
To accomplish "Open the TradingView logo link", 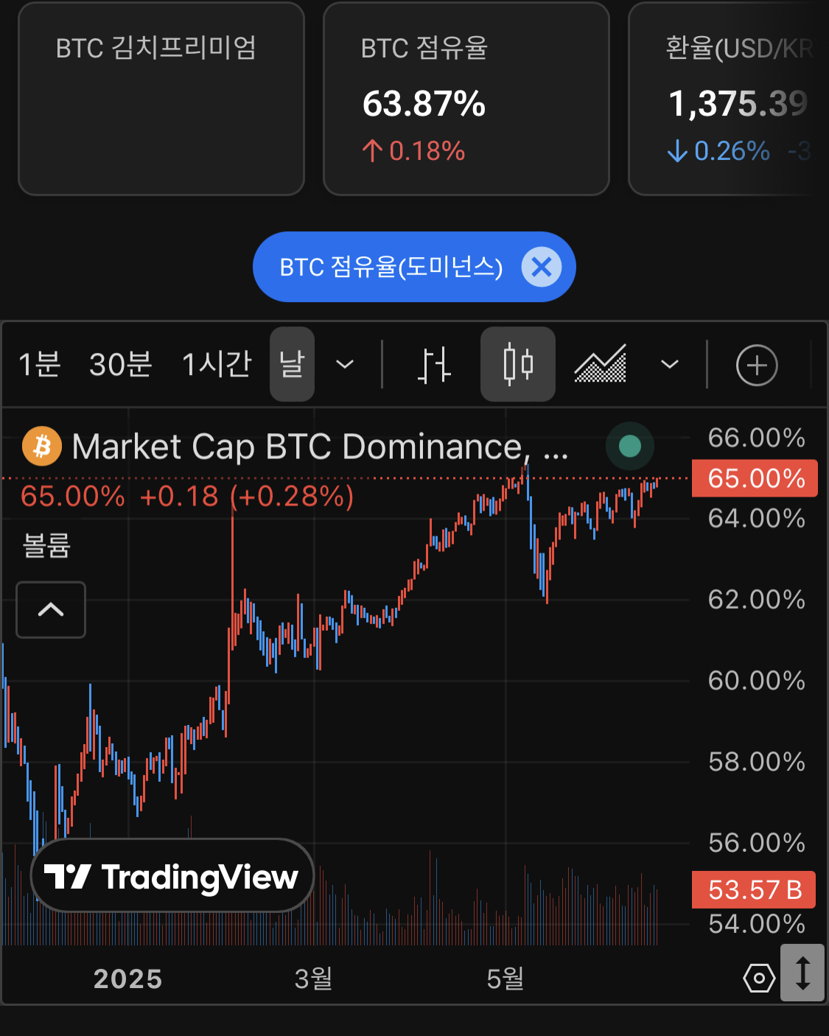I will tap(172, 876).
